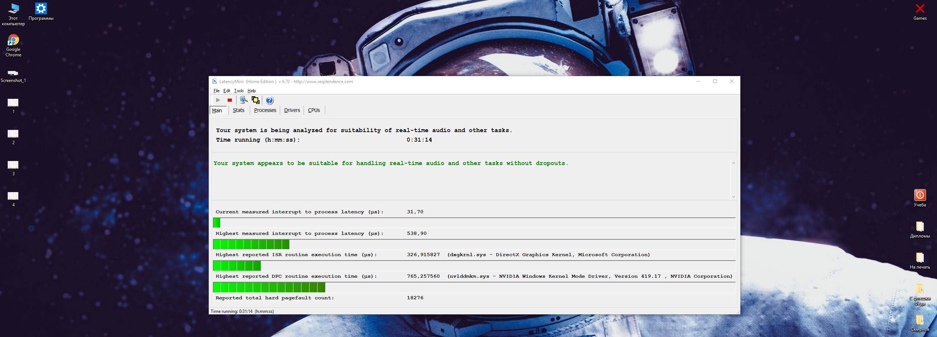
Task: Switch to the Drivers tab
Action: (x=292, y=111)
